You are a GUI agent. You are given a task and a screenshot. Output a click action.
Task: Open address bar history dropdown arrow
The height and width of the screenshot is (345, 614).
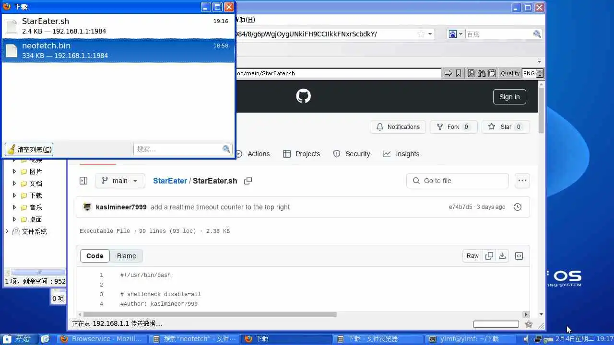[430, 34]
